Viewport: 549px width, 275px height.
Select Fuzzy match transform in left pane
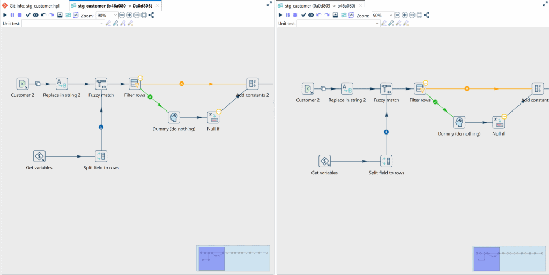coord(101,84)
